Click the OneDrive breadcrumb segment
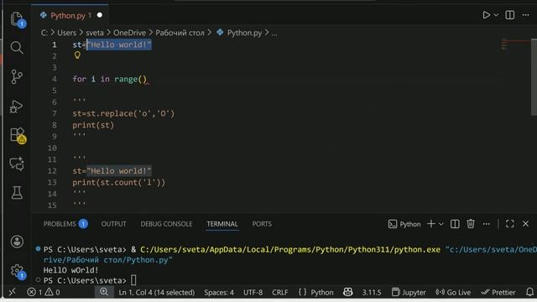Screen dimensions: 537x302 (x=129, y=33)
